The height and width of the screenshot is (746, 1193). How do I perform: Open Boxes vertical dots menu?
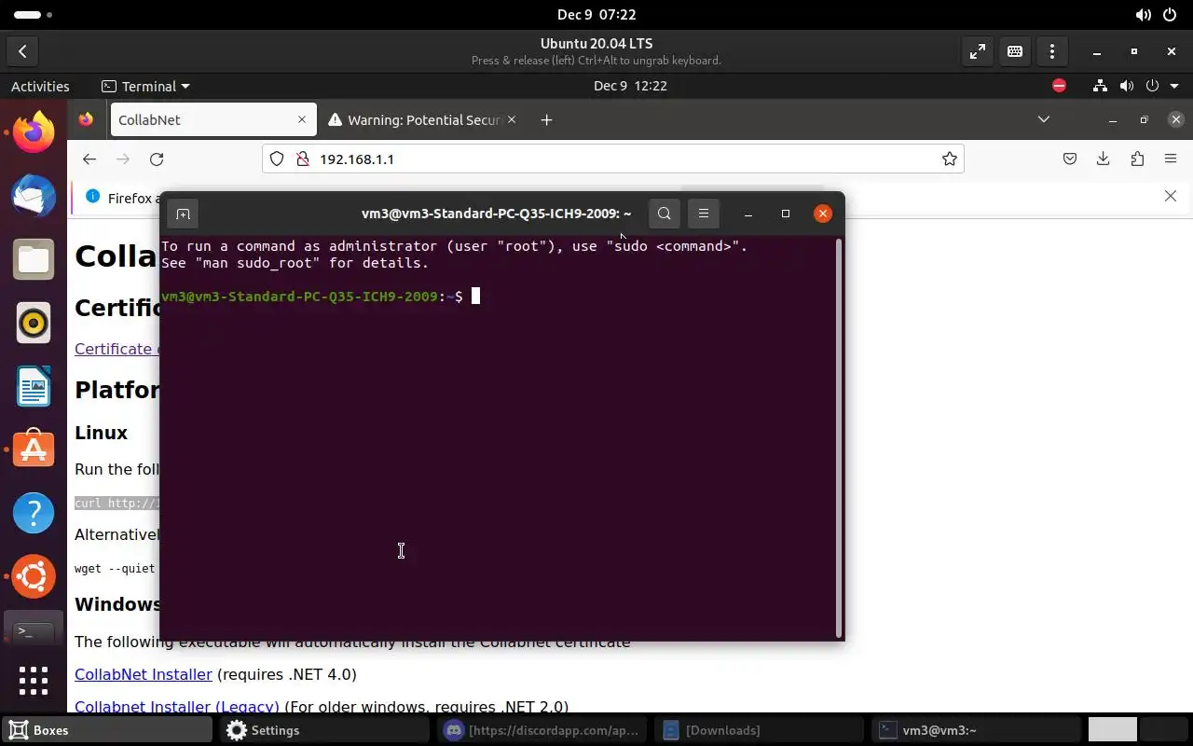pyautogui.click(x=1052, y=52)
